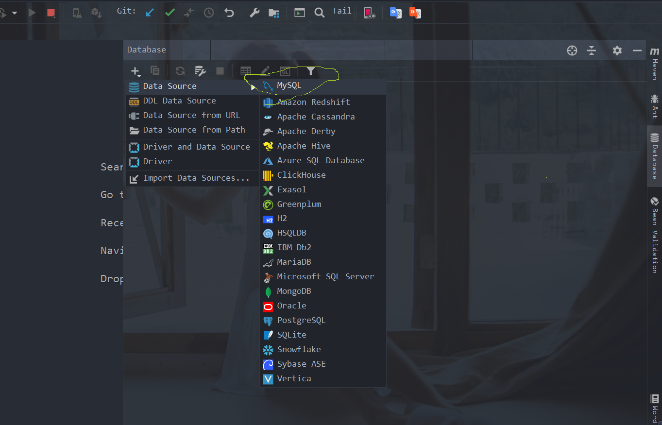
Task: Click the rollback undo arrow icon
Action: (x=229, y=13)
